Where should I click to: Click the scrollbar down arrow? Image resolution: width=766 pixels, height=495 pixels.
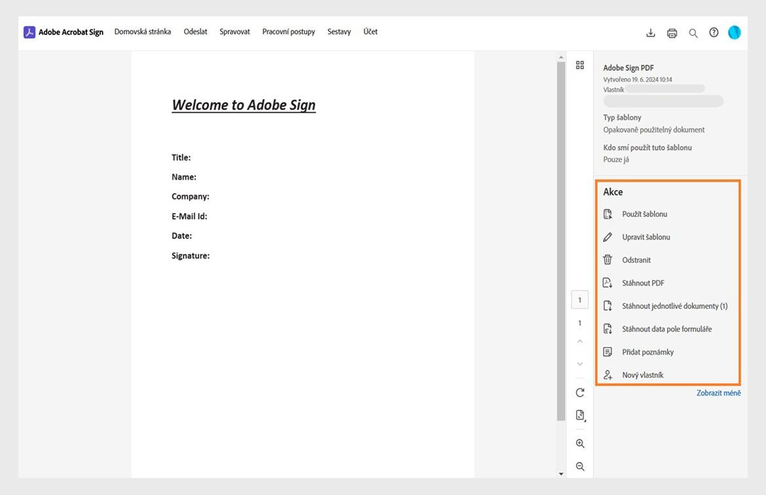561,473
